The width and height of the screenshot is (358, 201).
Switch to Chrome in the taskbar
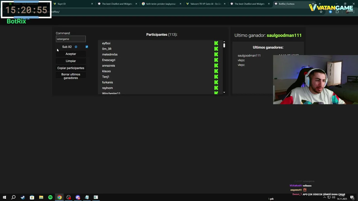60,197
